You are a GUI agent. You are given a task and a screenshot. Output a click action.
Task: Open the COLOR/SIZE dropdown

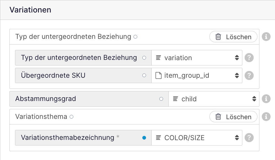point(197,138)
